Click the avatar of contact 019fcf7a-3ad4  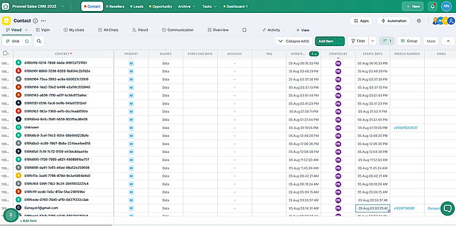pos(18,176)
